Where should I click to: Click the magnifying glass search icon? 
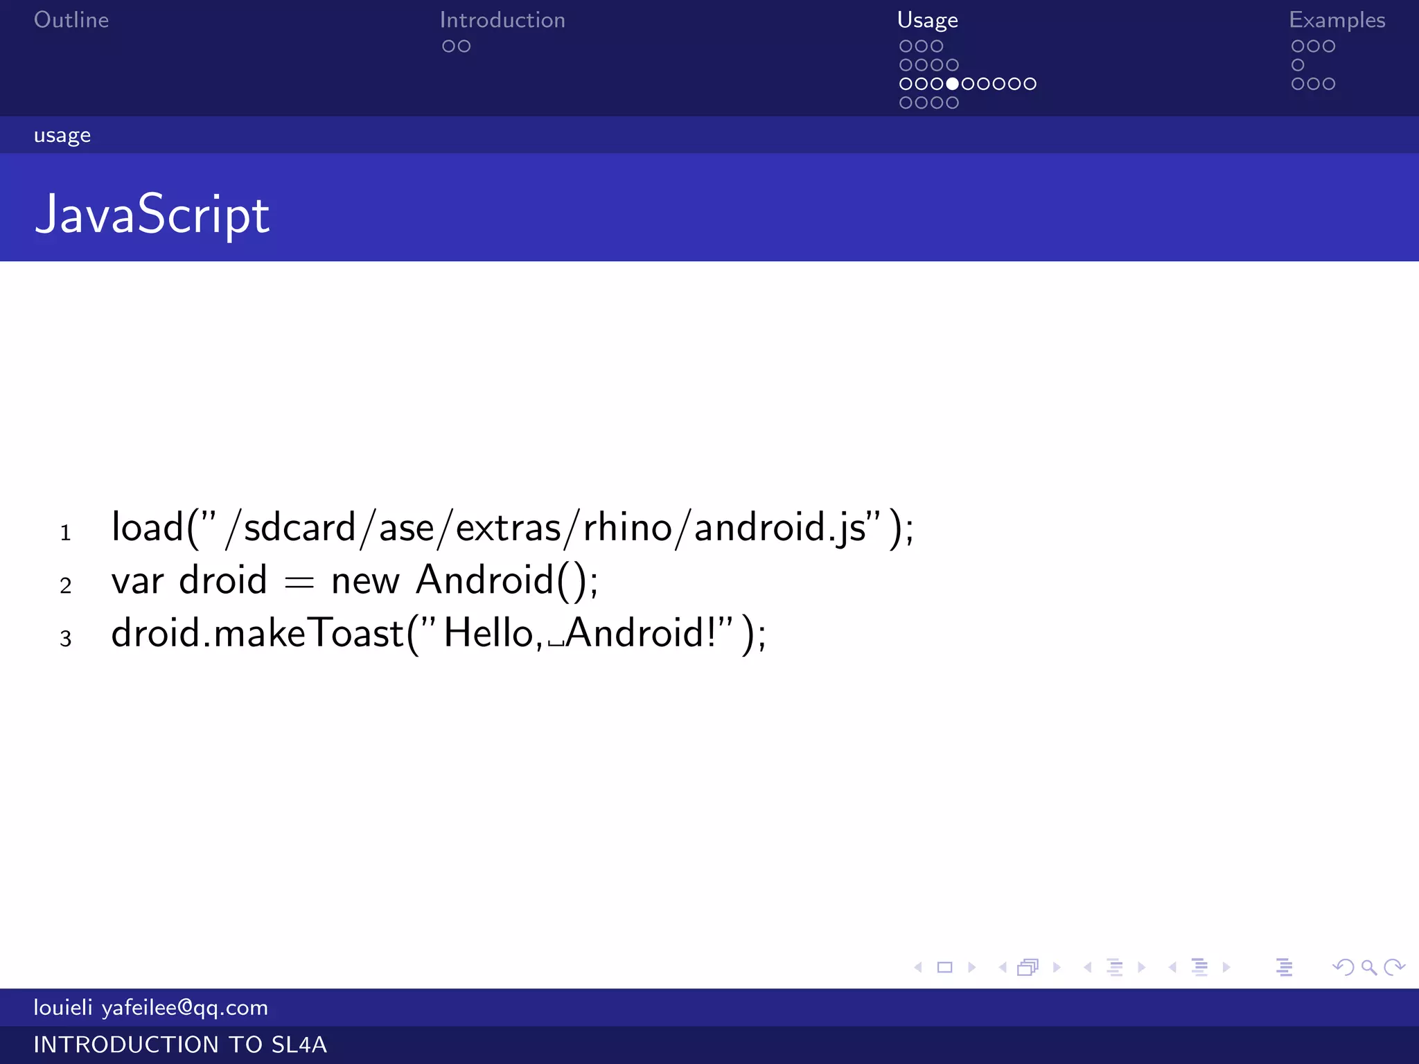1369,967
